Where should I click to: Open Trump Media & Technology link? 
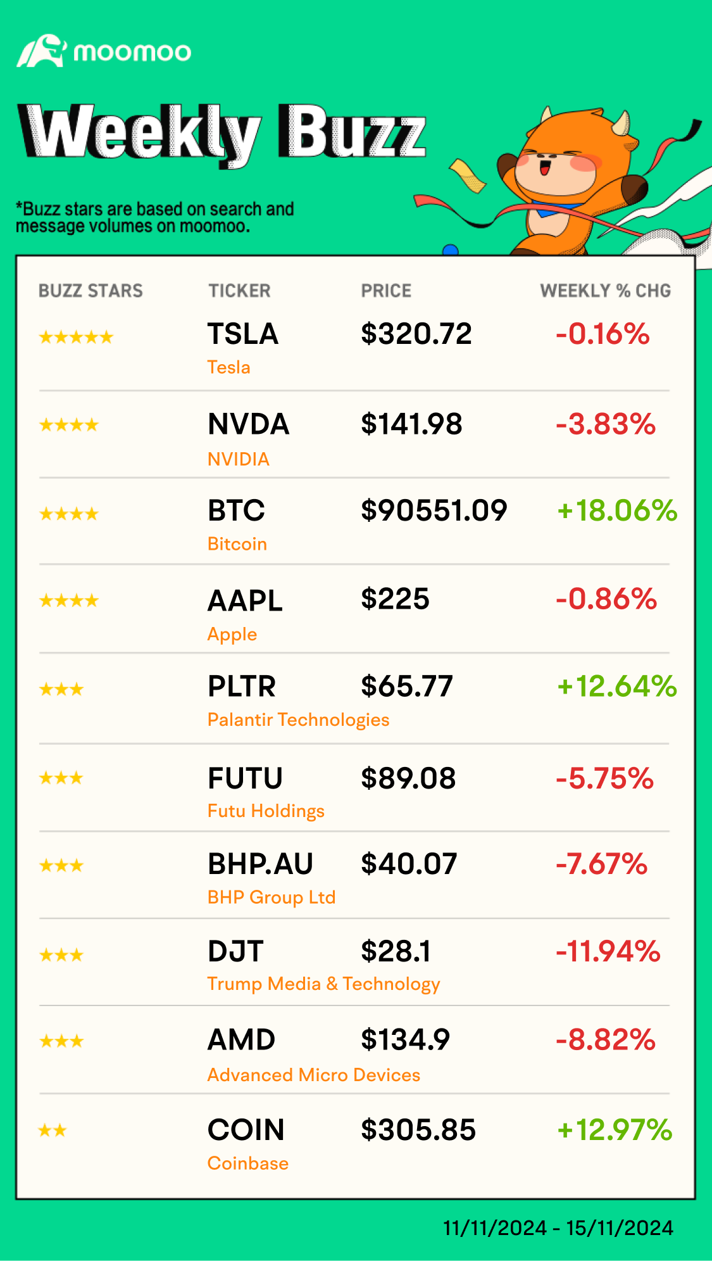pyautogui.click(x=323, y=984)
